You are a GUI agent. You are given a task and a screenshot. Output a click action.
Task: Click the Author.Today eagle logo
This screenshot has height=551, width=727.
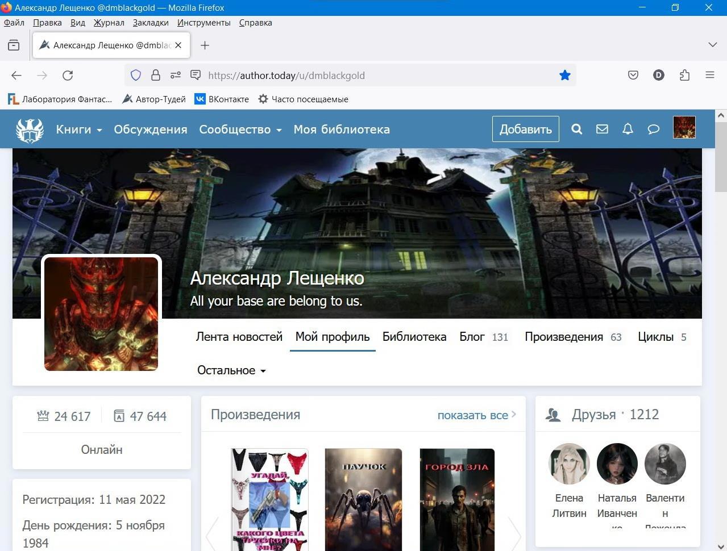click(x=30, y=130)
